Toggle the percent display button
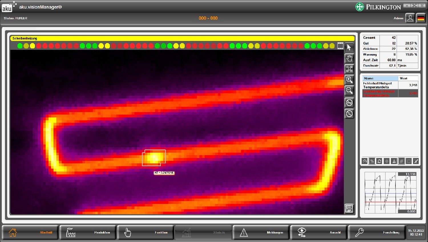Image resolution: width=428 pixels, height=242 pixels. (x=372, y=161)
